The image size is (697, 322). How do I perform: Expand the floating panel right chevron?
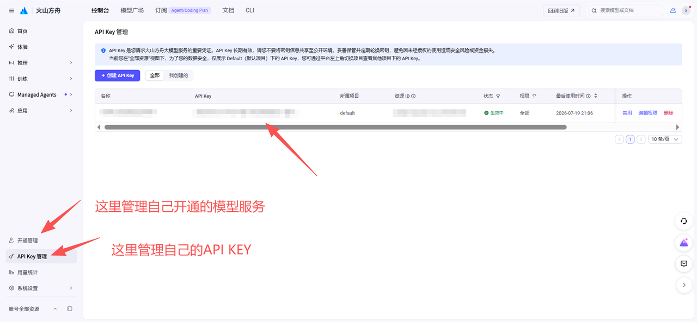[x=684, y=285]
